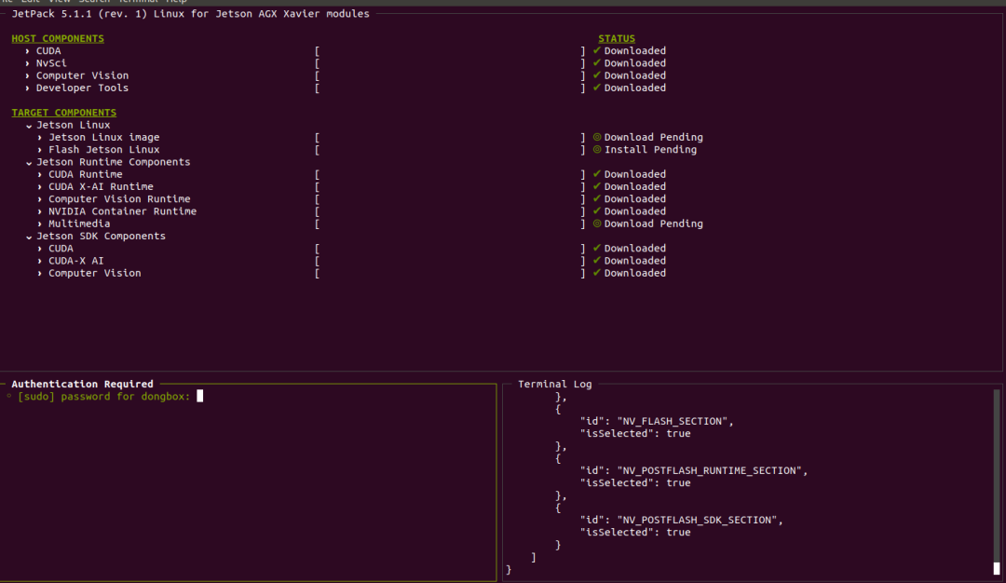Click the sudo password input field
This screenshot has height=583, width=1006.
(199, 396)
